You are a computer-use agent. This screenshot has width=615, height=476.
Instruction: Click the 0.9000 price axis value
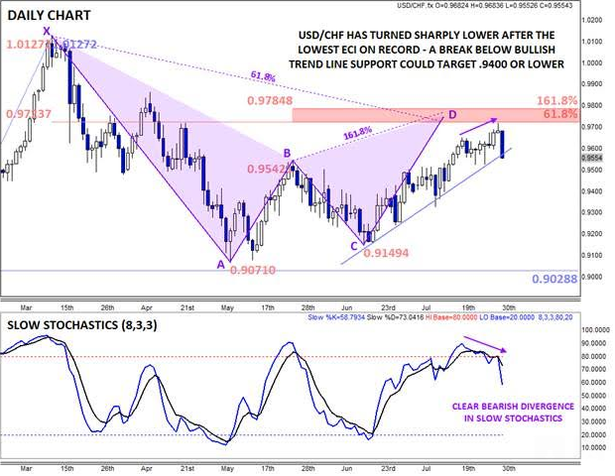(x=592, y=277)
